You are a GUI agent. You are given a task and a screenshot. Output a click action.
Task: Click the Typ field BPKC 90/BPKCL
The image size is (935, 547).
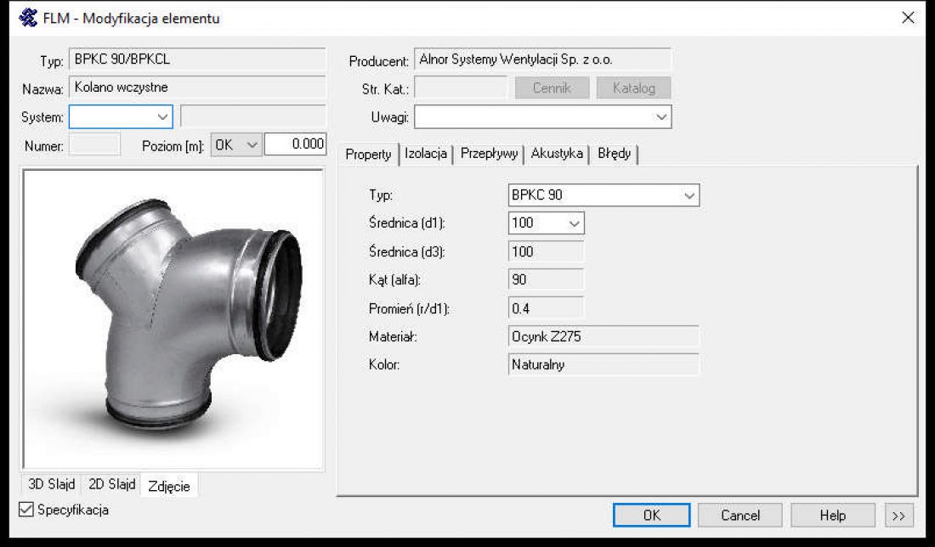[x=198, y=59]
